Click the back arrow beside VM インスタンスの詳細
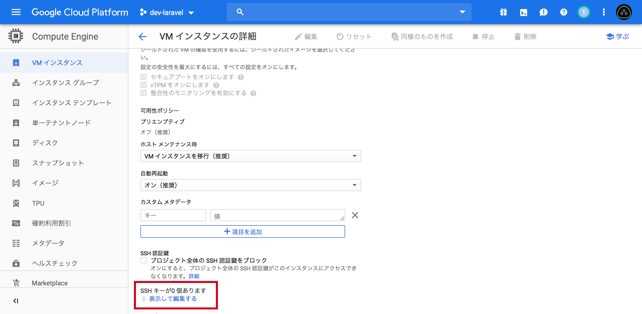This screenshot has height=314, width=642. pyautogui.click(x=142, y=37)
